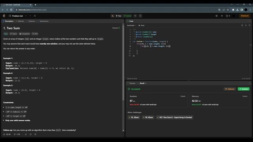The image size is (253, 142).
Task: Share the problem with share icon
Action: (30, 134)
